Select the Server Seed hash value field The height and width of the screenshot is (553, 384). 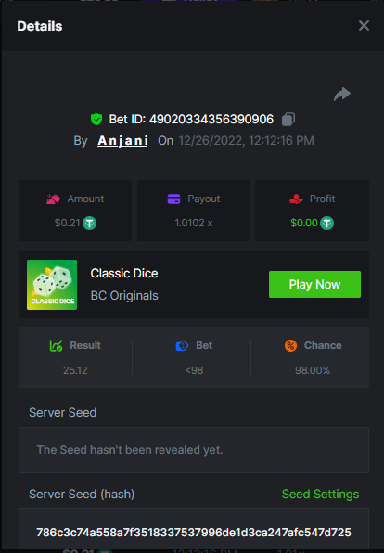pyautogui.click(x=194, y=531)
